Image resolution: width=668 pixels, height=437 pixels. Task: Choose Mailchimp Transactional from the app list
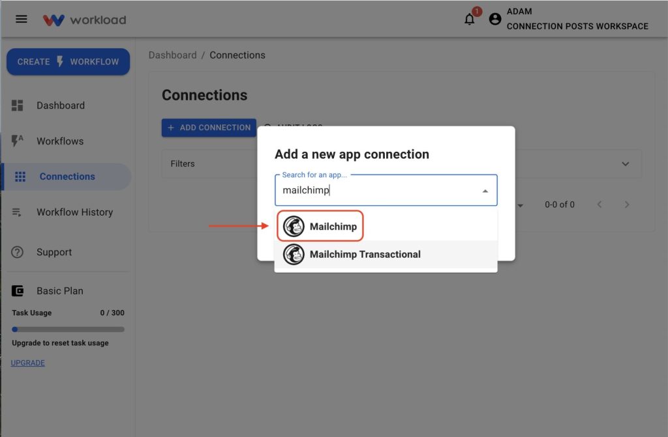tap(386, 255)
